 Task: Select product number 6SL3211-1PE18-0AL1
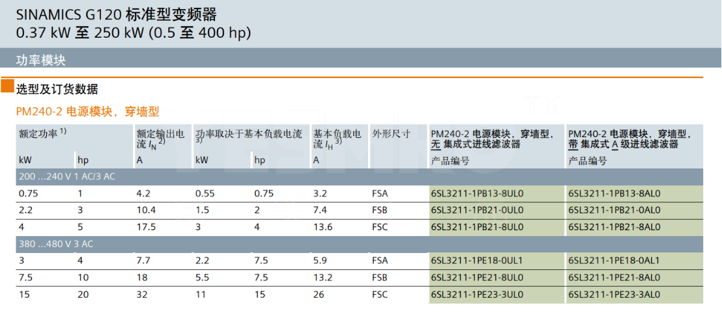(614, 261)
